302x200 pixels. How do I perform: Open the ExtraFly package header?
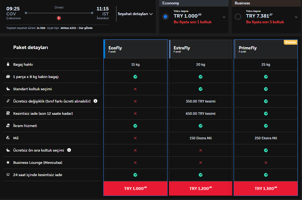(201, 49)
